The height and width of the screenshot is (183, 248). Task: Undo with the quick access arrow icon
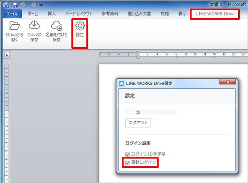[23, 5]
